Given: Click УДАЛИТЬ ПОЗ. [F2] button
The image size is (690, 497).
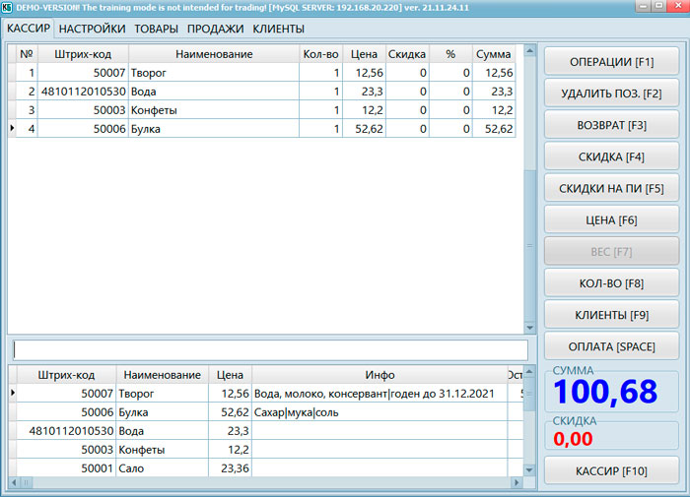Looking at the screenshot, I should tap(612, 93).
